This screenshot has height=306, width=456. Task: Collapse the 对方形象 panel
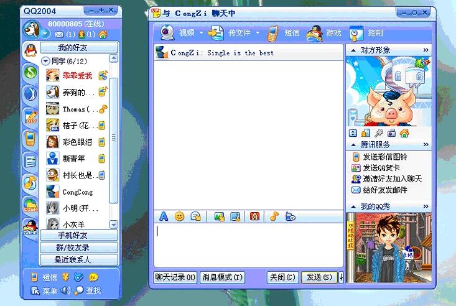(x=353, y=50)
